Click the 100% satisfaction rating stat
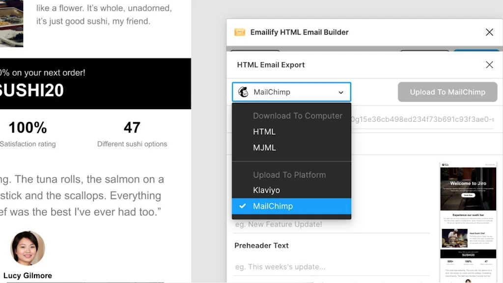This screenshot has height=283, width=503. (28, 129)
